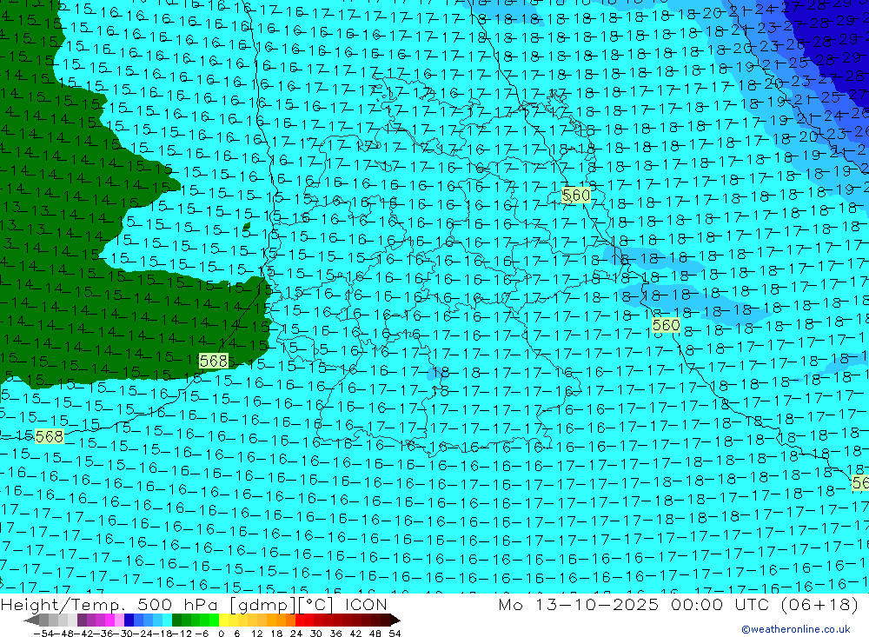Click the '36' tick label on the color scale
This screenshot has height=637, width=869.
pos(335,634)
